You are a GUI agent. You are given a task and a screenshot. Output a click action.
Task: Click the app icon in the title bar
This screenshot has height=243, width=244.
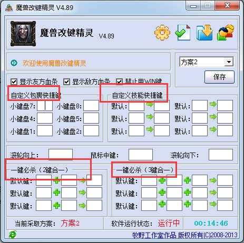tap(9, 8)
